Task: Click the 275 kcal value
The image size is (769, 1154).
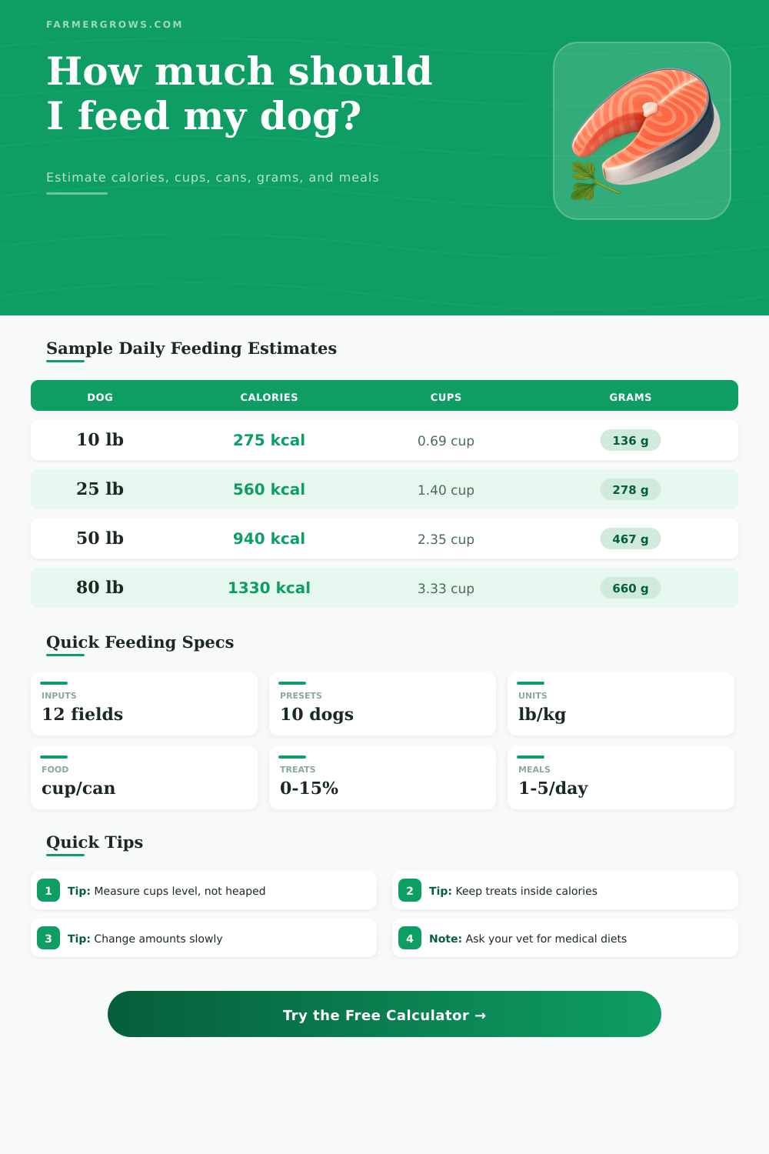Action: click(269, 440)
